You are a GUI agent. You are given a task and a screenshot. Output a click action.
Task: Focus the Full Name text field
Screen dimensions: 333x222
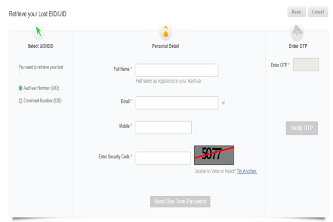(177, 70)
